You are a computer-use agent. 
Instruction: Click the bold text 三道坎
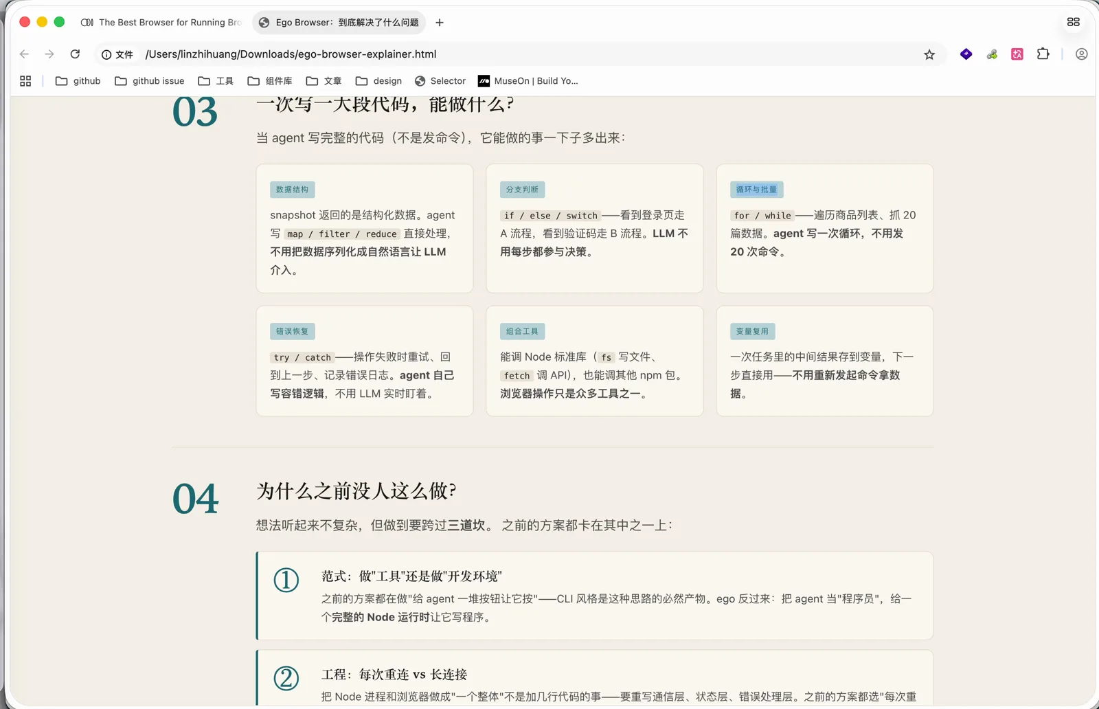click(x=467, y=526)
